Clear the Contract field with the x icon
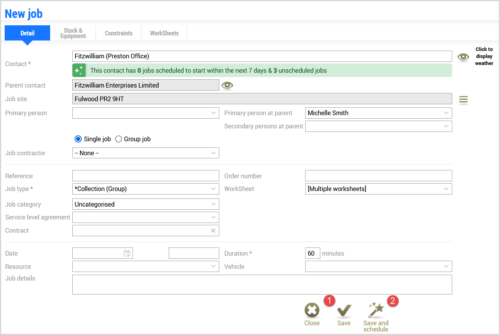The height and width of the screenshot is (335, 500). pos(213,230)
